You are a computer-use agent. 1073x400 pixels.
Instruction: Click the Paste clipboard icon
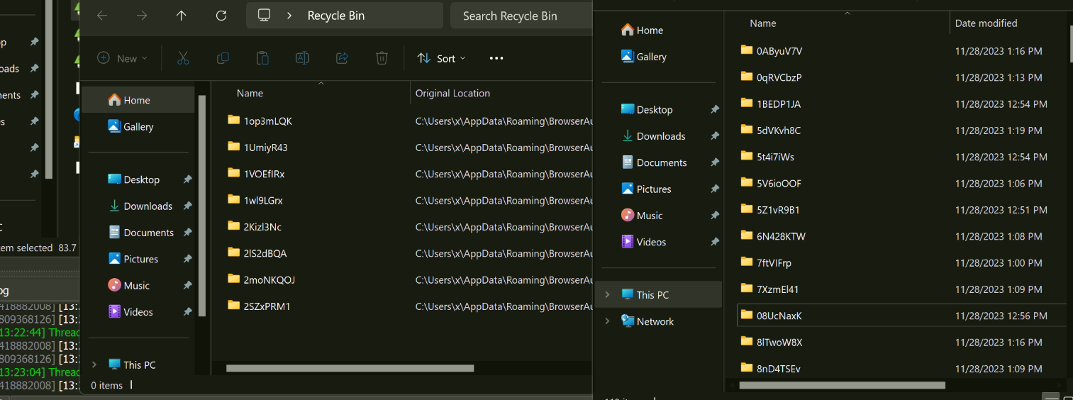coord(262,58)
